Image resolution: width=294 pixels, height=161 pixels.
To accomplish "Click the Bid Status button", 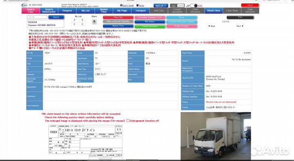I will 150,22.
